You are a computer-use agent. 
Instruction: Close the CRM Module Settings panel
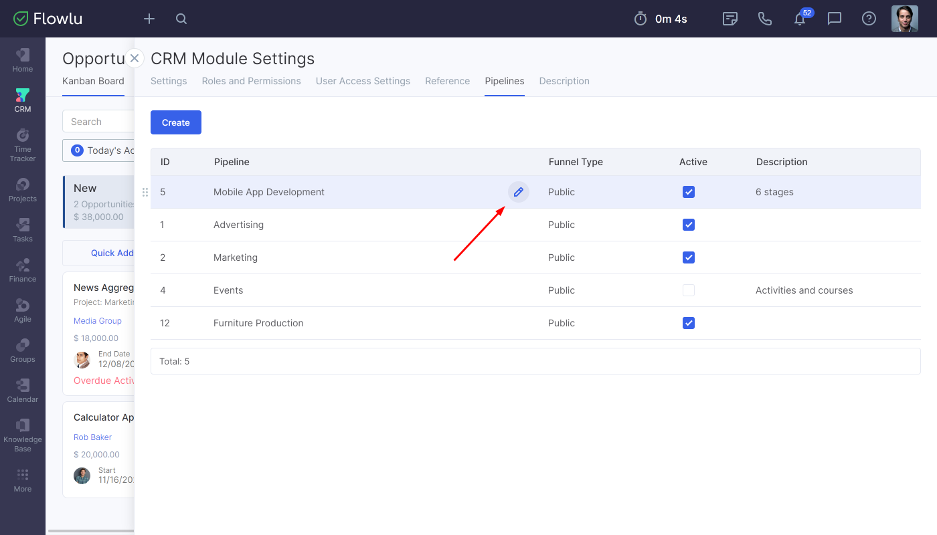[x=135, y=58]
